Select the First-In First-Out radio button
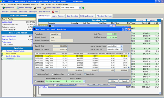The width and height of the screenshot is (164, 98). [x=68, y=74]
